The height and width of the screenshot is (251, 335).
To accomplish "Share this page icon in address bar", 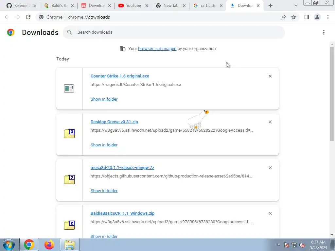I will pyautogui.click(x=283, y=17).
